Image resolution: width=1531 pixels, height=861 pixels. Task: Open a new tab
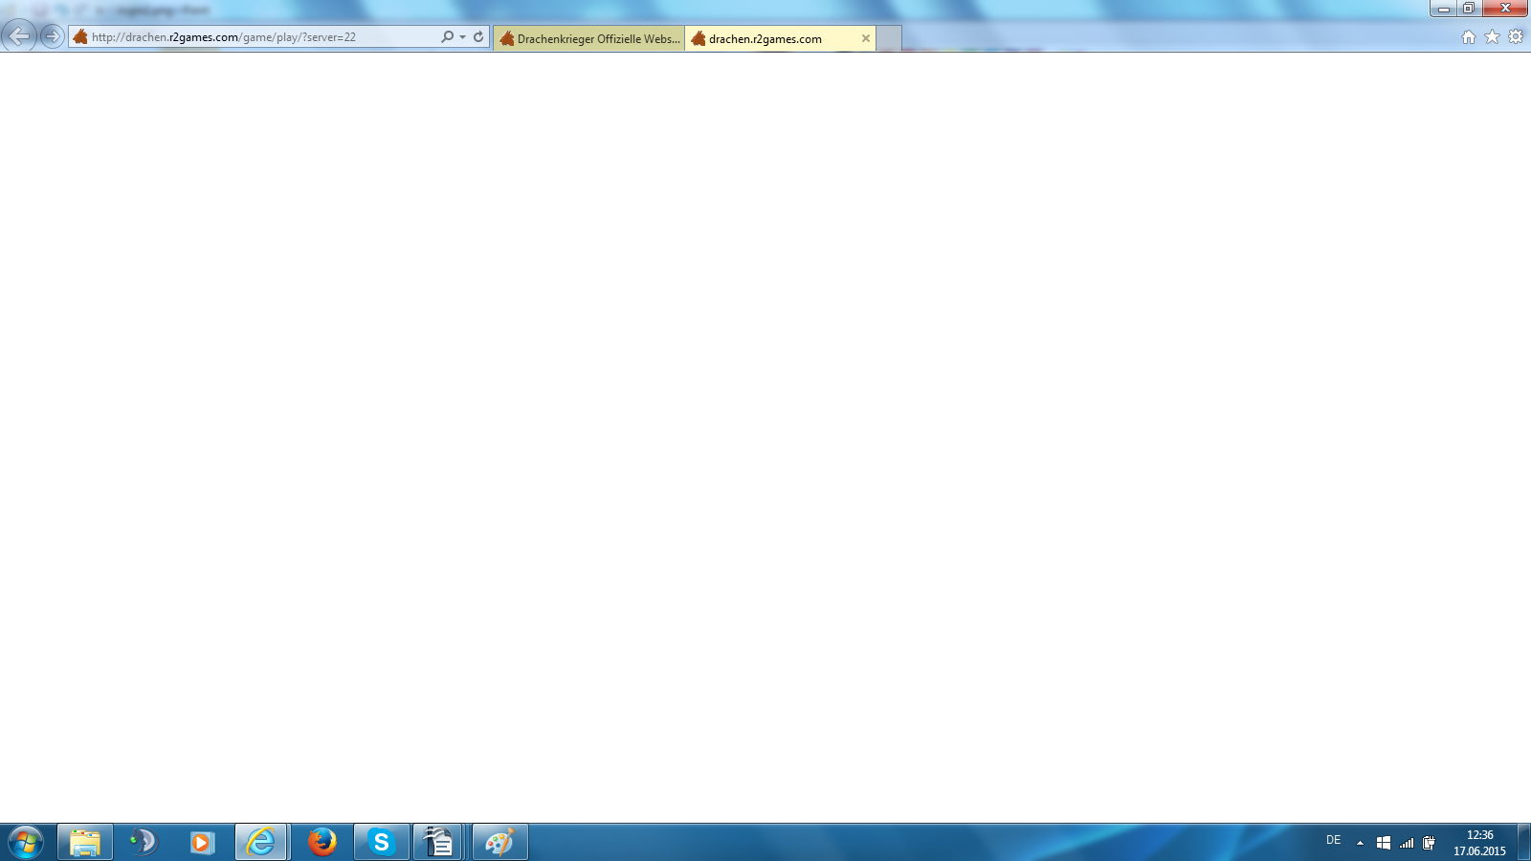pos(889,38)
